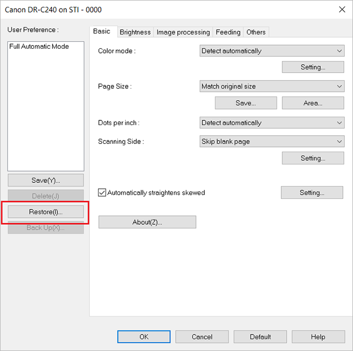Toggle Automatically straightens skewed checkbox
Image resolution: width=353 pixels, height=351 pixels.
tap(102, 192)
